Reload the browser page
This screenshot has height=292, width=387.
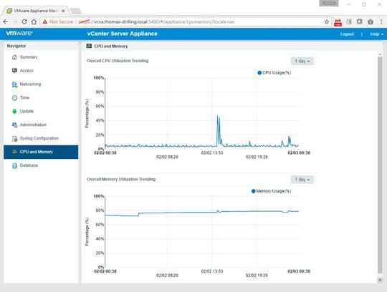[24, 21]
